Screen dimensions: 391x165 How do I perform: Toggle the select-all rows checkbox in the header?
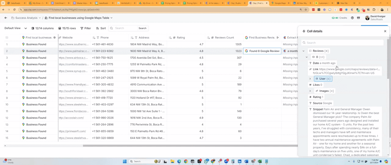click(7, 38)
